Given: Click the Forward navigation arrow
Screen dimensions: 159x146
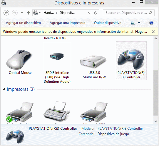Looking at the screenshot, I should pos(15,13).
